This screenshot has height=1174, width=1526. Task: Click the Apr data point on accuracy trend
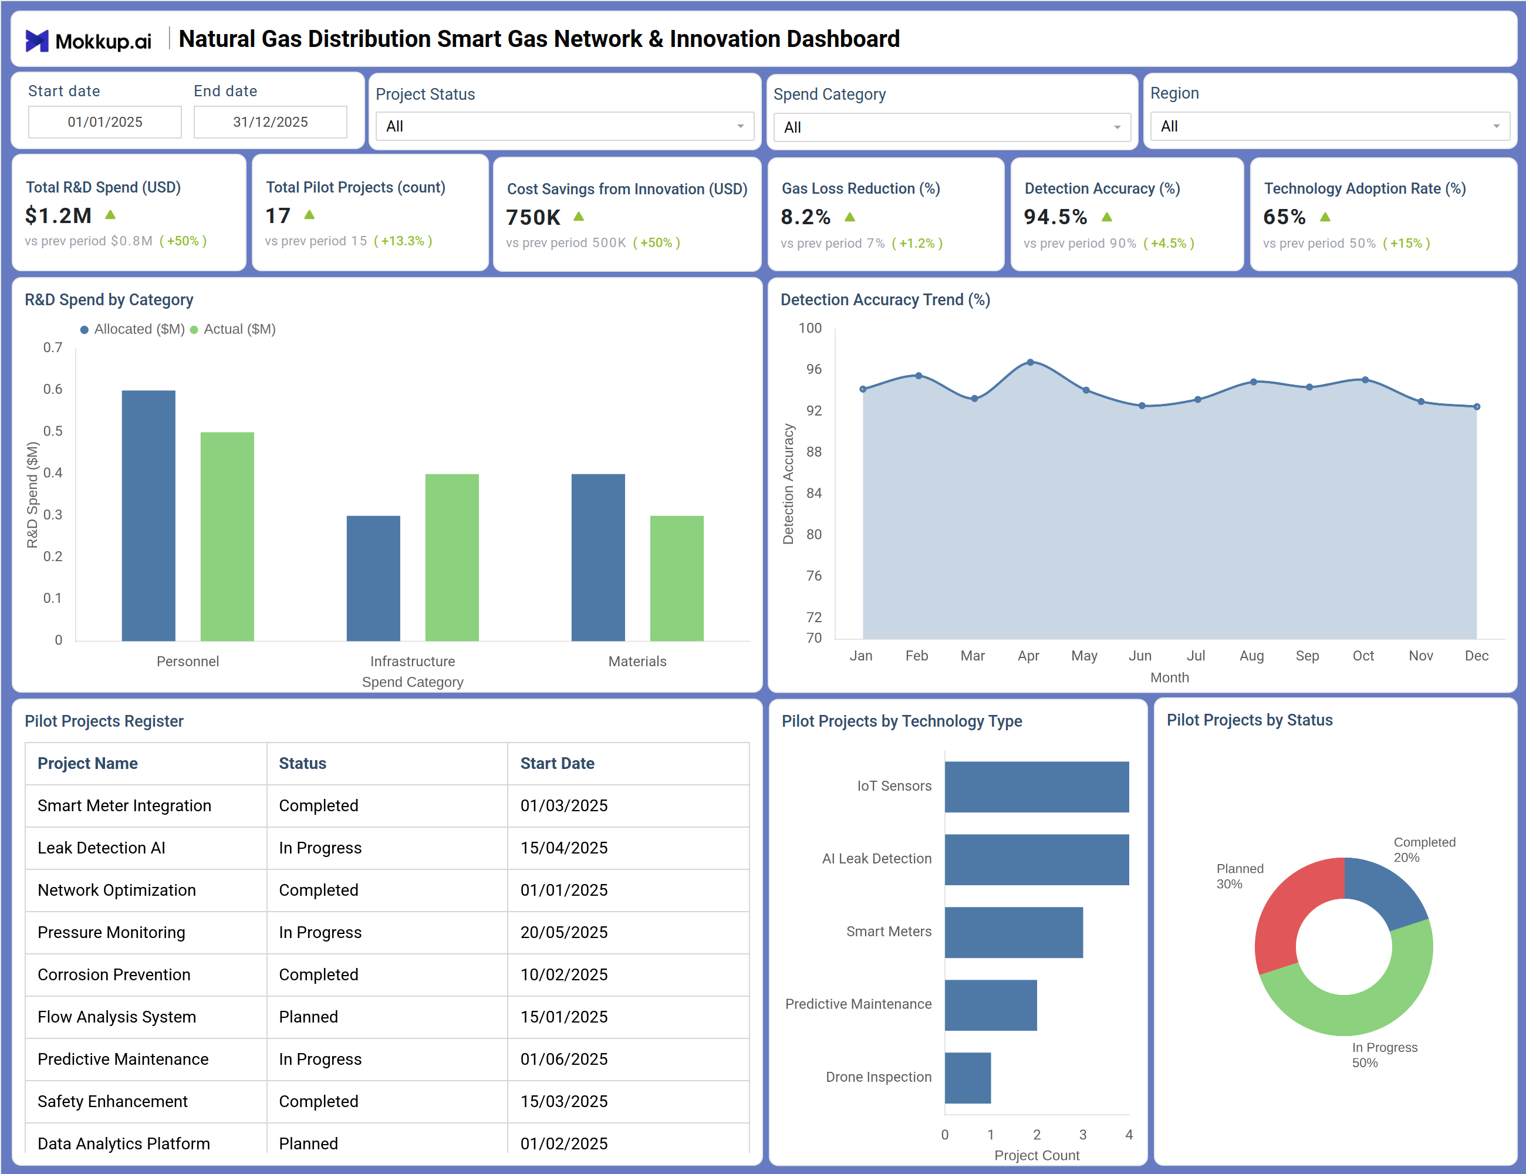click(1031, 363)
